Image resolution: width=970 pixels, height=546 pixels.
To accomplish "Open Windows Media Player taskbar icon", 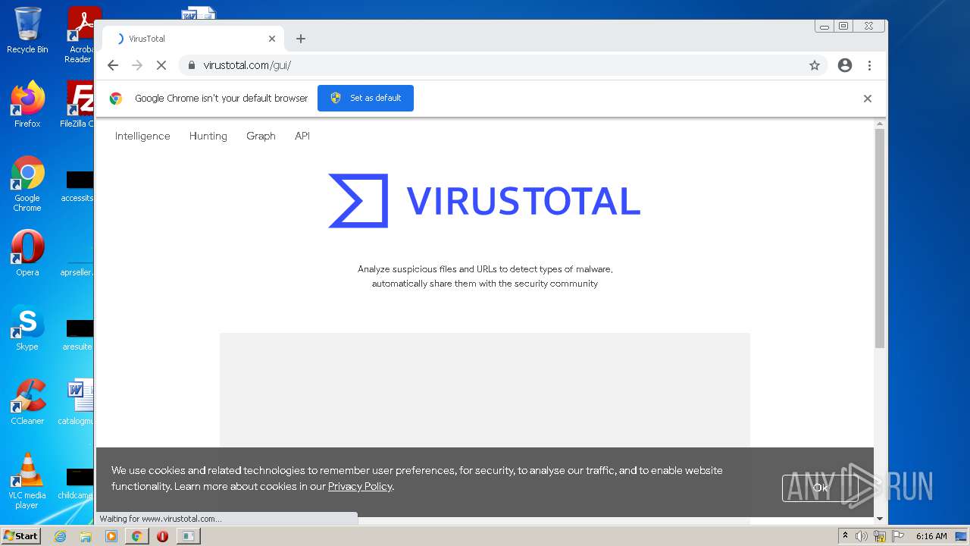I will pyautogui.click(x=111, y=536).
